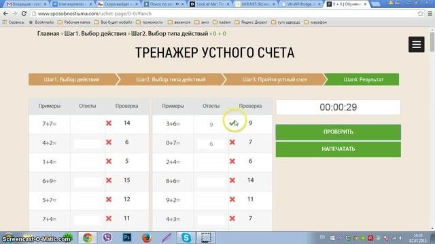Click the red cross beside 9+2
The image size is (435, 244).
[x=232, y=199]
